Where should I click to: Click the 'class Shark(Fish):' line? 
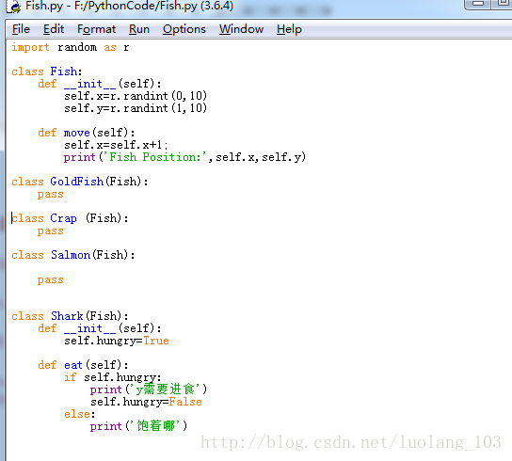point(70,316)
